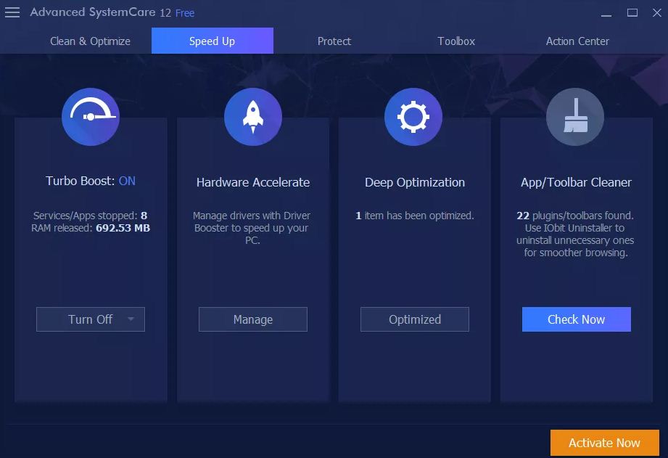The height and width of the screenshot is (458, 668).
Task: Click the Services/Apps stopped: 8 text
Action: tap(91, 216)
